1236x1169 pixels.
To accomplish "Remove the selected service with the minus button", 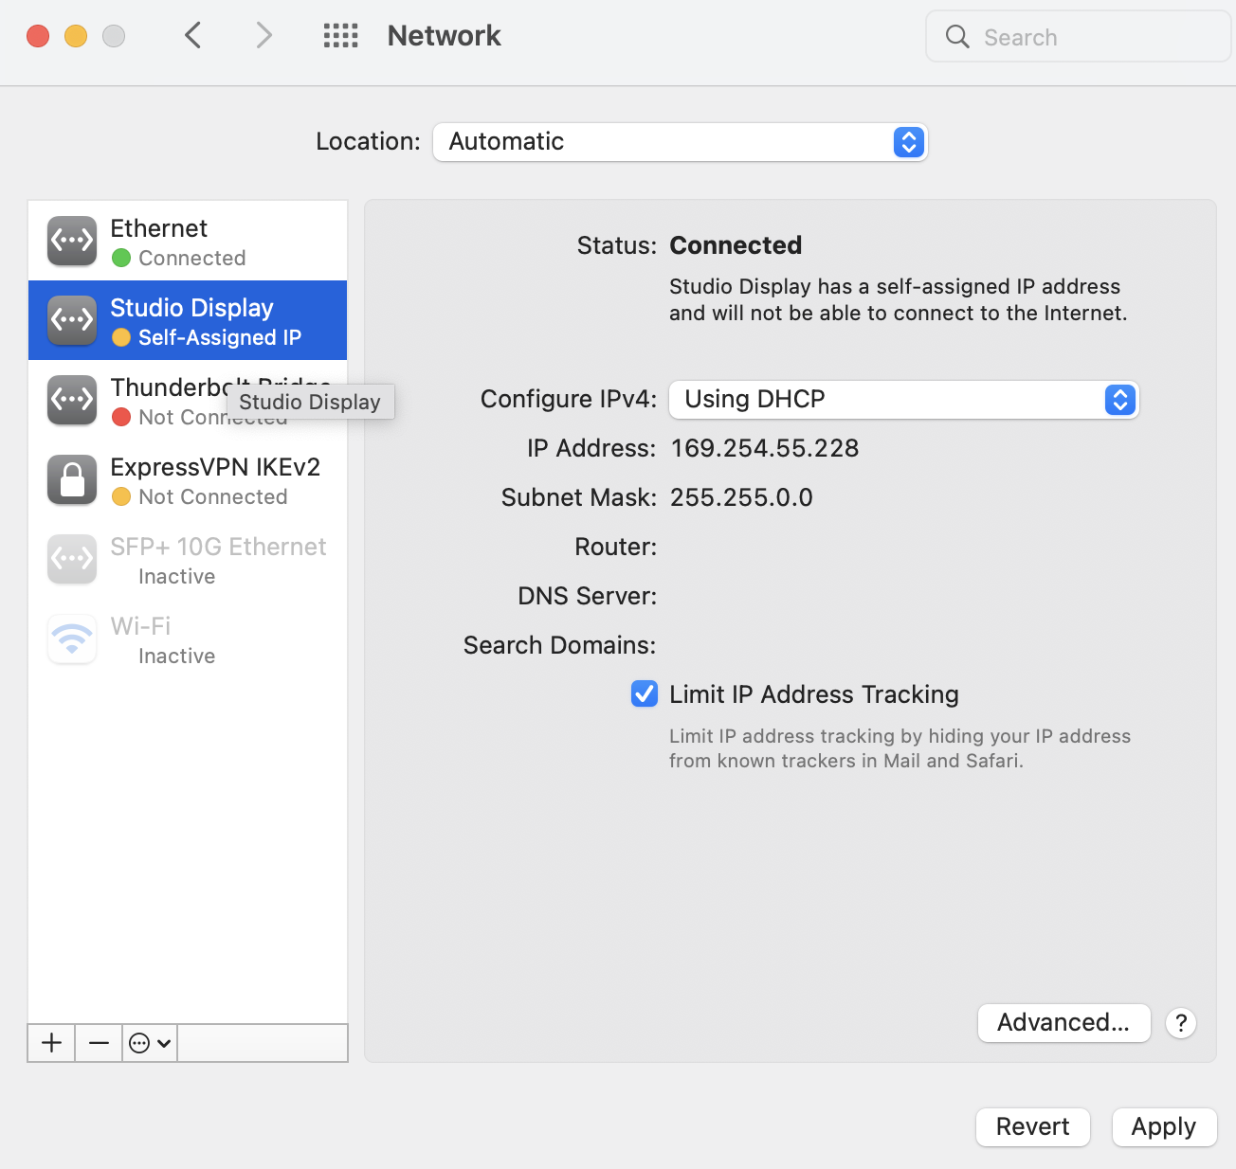I will coord(99,1043).
